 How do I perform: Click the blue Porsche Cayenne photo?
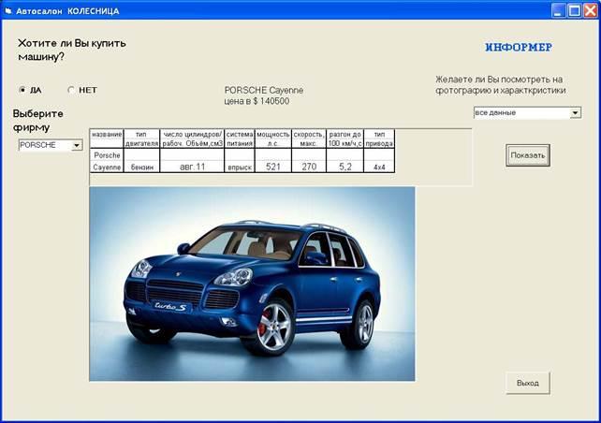tap(252, 284)
